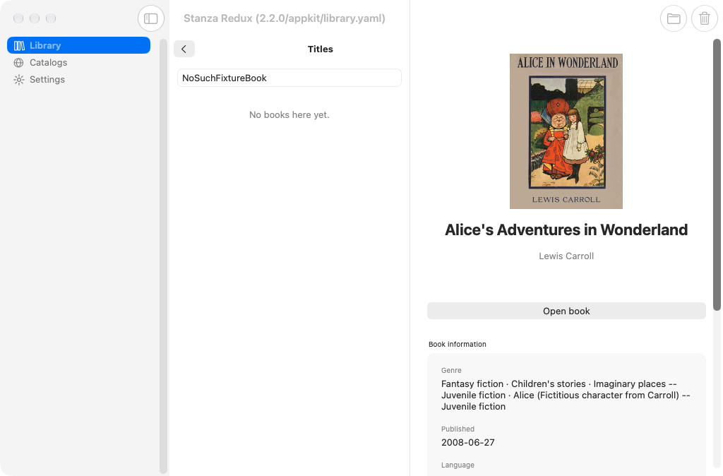The image size is (723, 476).
Task: Click the author name Lewis Carroll
Action: 566,256
